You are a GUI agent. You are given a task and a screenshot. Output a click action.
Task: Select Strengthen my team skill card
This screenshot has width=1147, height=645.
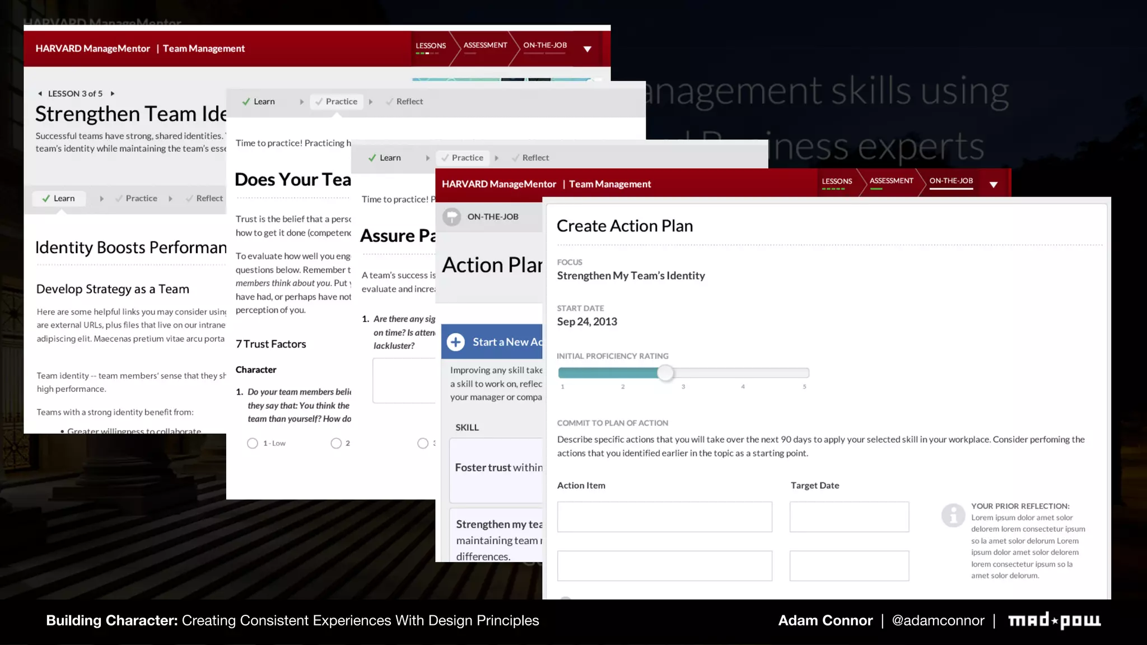[x=496, y=535]
